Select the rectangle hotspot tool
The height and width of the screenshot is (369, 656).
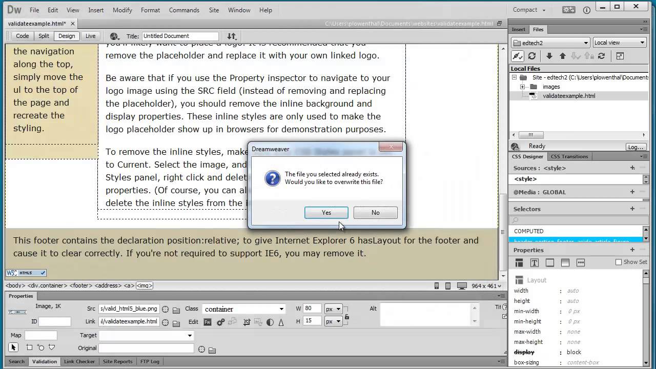pyautogui.click(x=29, y=347)
